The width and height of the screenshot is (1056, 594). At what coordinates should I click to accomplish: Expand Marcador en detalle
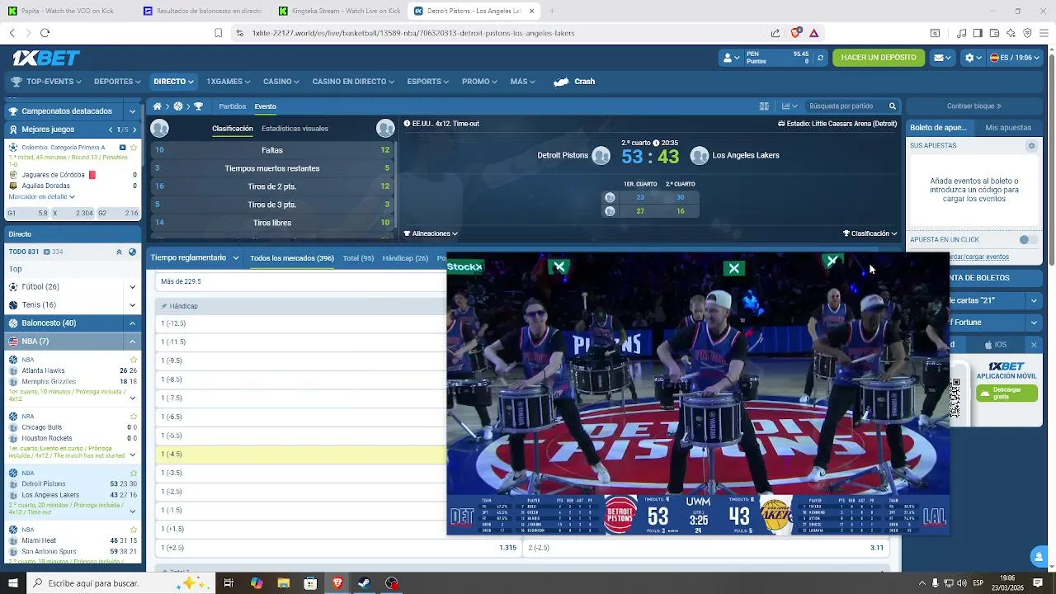click(x=42, y=197)
